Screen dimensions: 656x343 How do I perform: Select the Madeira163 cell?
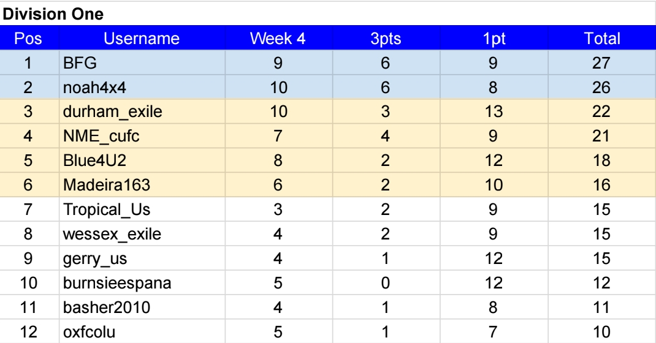click(142, 185)
